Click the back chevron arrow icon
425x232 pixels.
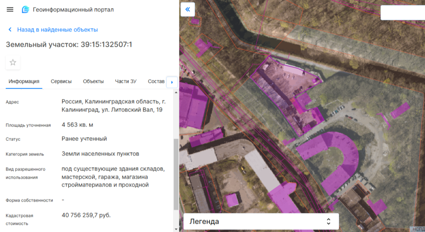click(x=10, y=30)
